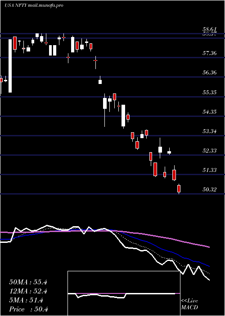Image resolution: width=225 pixels, height=316 pixels.
Task: Click the '50MA : 55.4' reading
Action: point(28,282)
